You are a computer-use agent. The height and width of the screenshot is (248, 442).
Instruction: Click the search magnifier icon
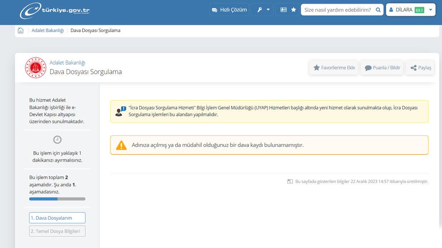point(378,10)
